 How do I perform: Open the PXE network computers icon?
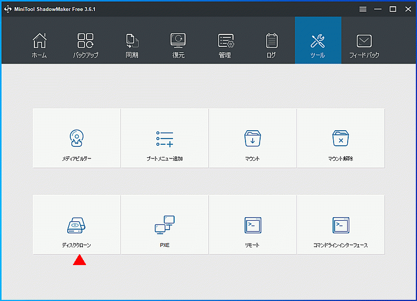tap(165, 225)
